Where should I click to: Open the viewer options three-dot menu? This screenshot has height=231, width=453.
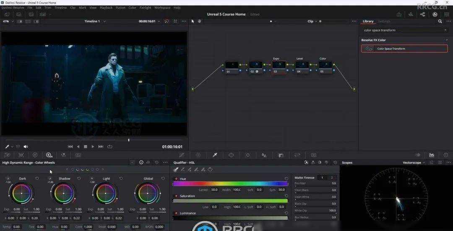click(x=184, y=21)
